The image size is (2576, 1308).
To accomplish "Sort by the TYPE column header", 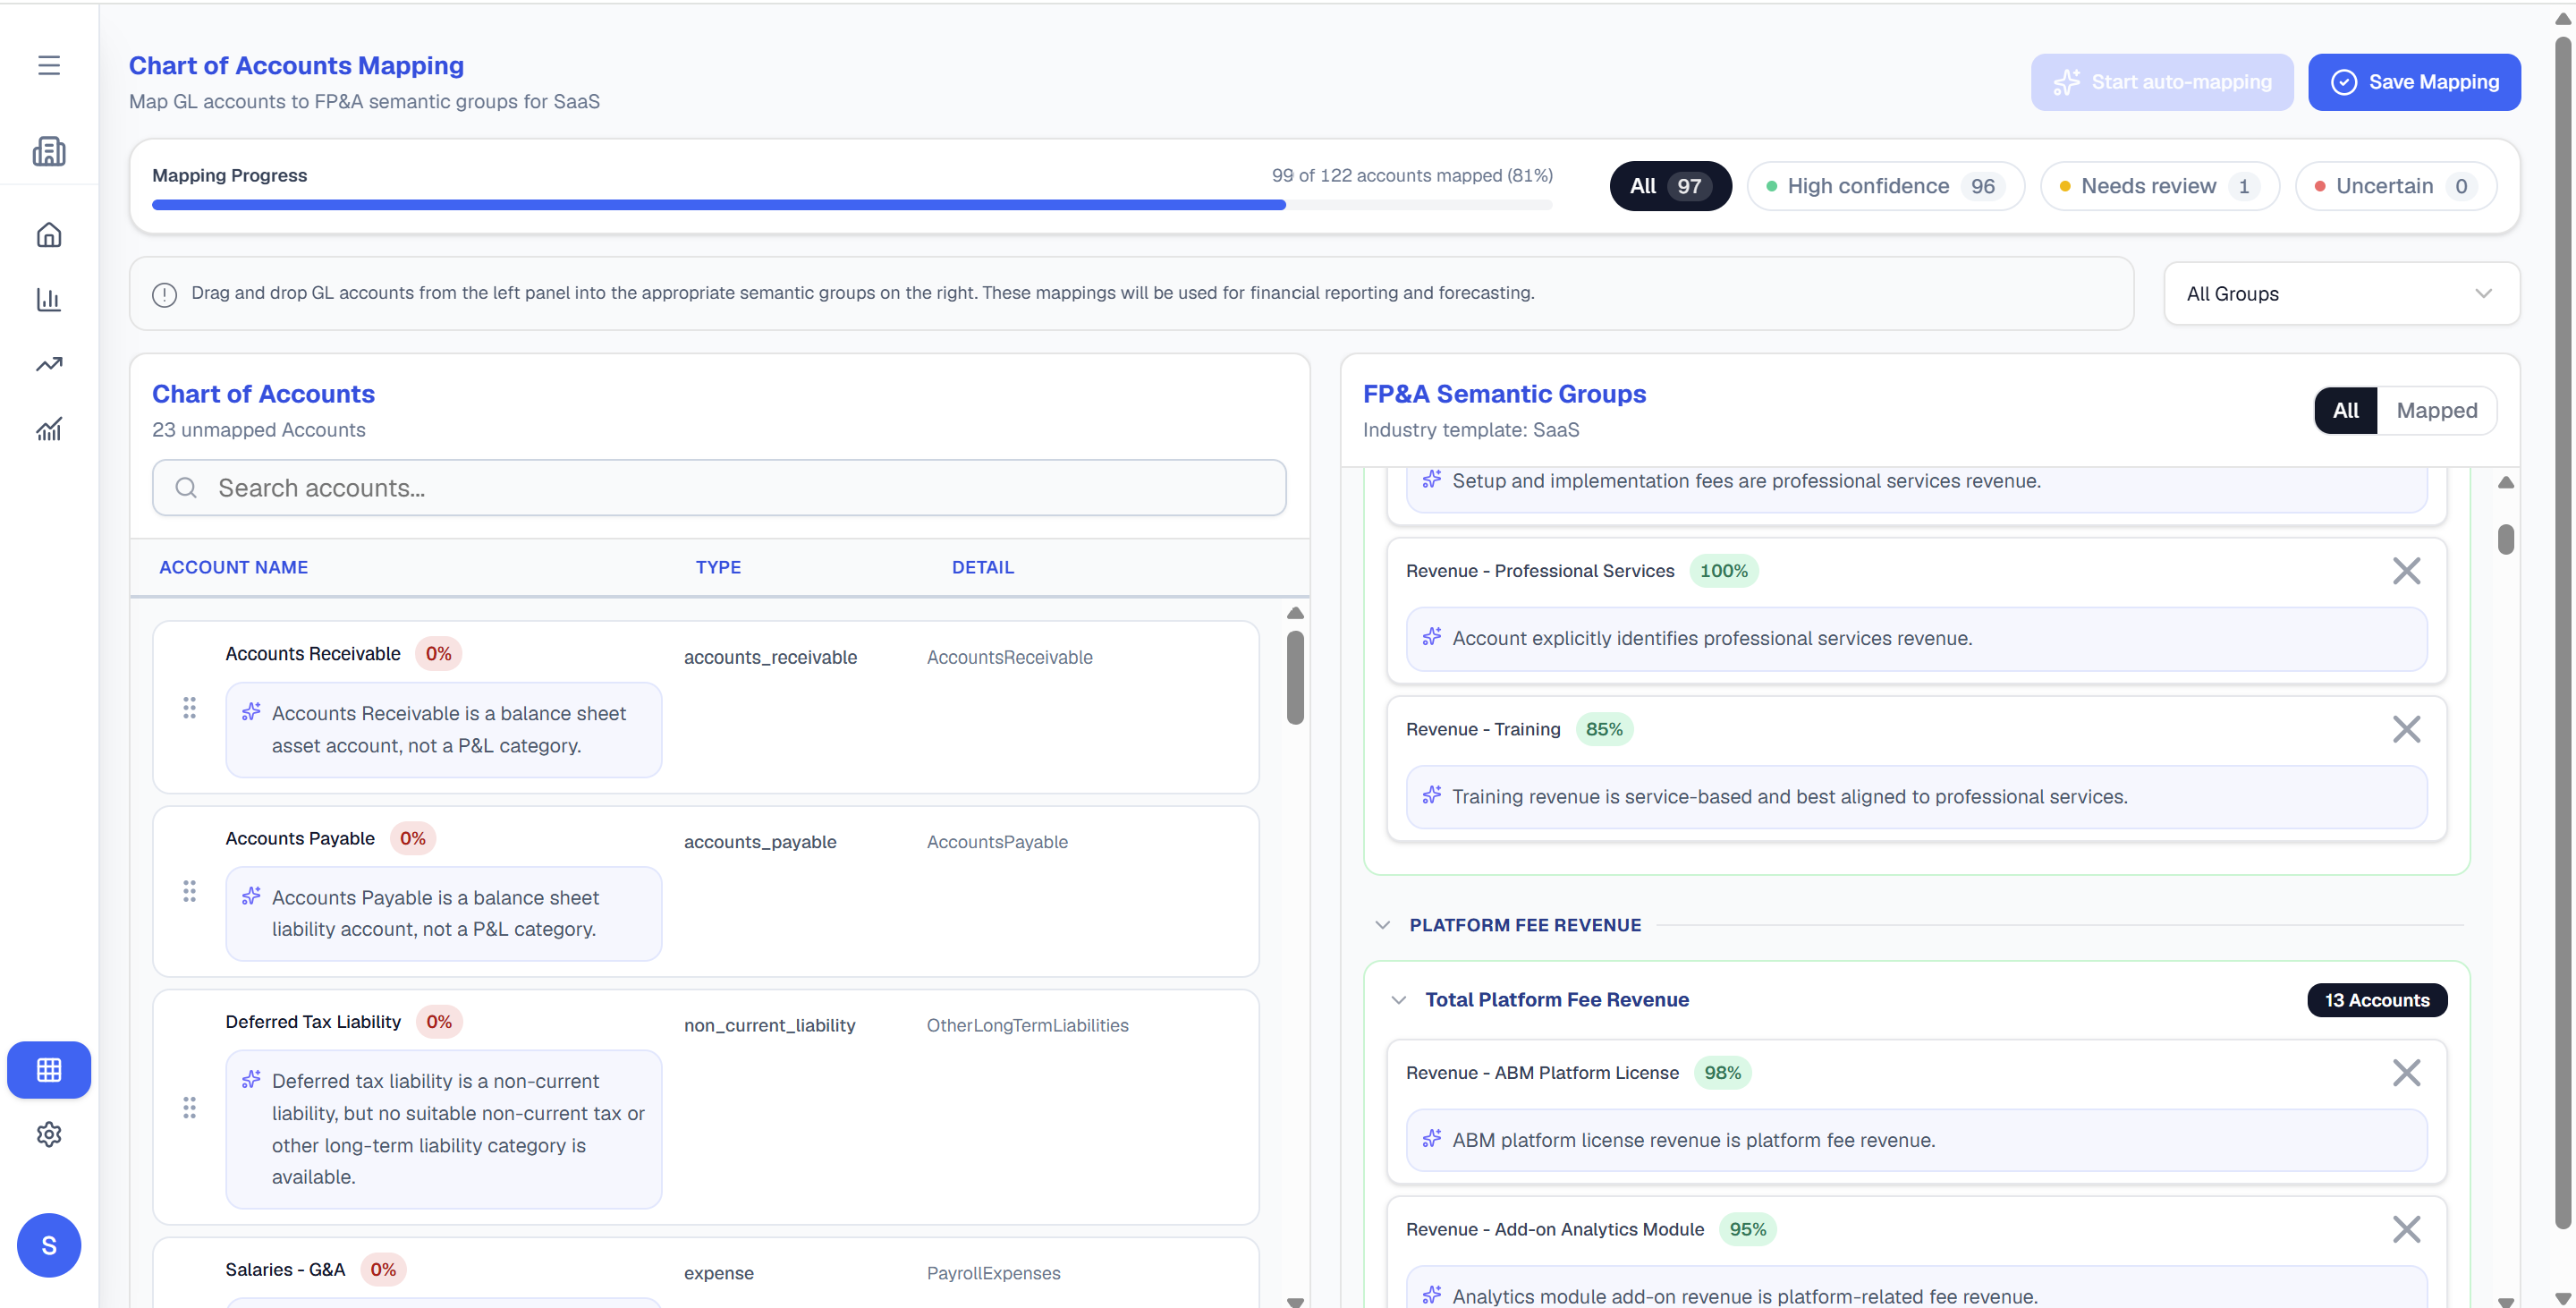I will [718, 567].
